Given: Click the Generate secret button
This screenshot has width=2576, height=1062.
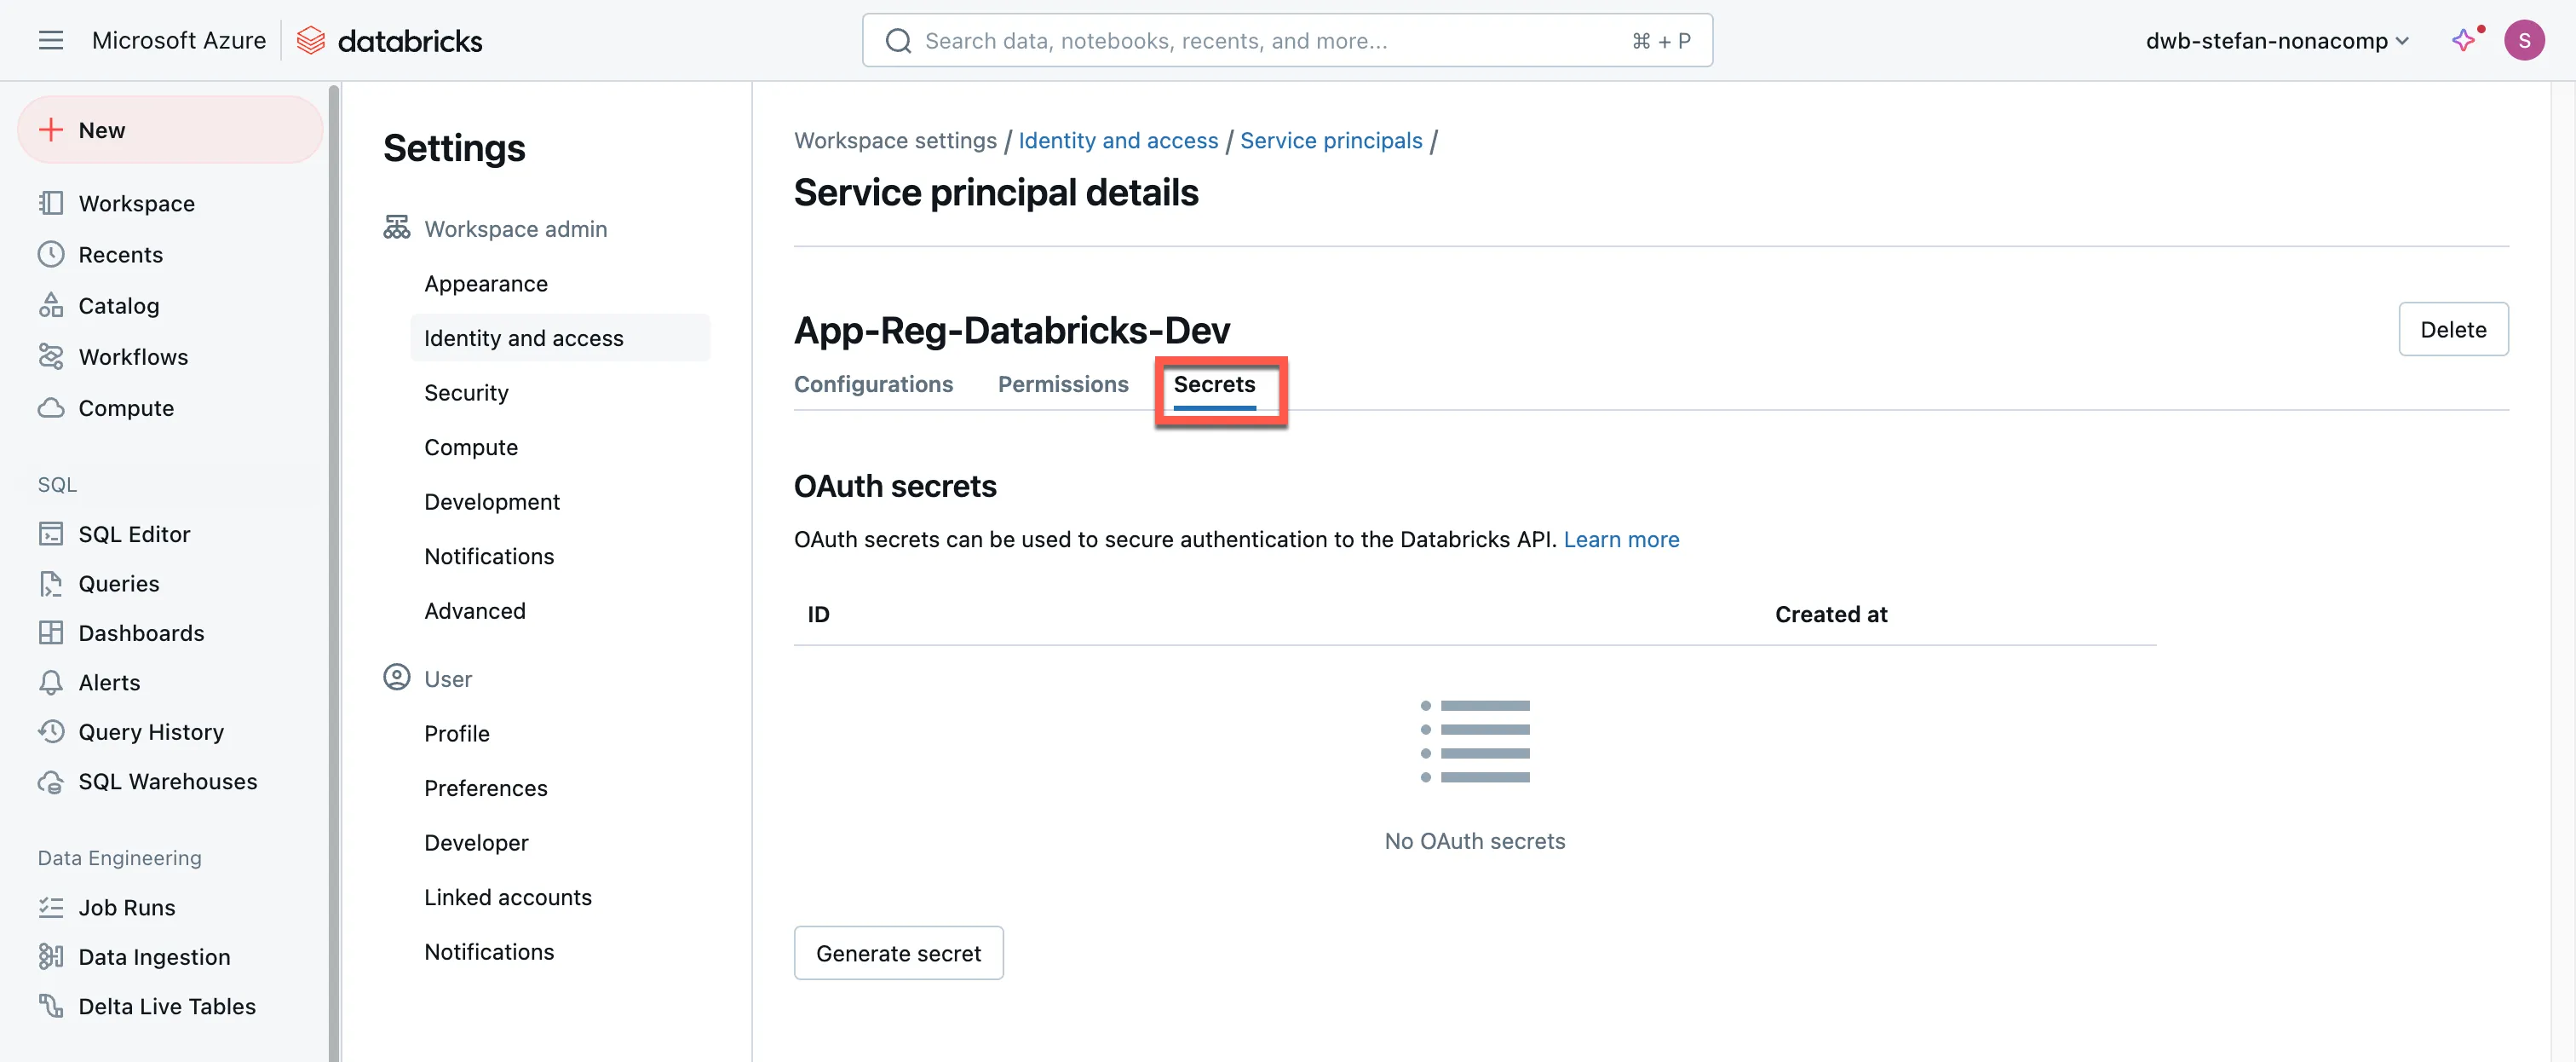Looking at the screenshot, I should click(898, 953).
